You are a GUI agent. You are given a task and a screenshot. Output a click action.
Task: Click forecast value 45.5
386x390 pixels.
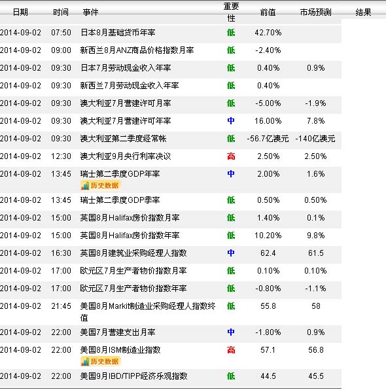315,376
